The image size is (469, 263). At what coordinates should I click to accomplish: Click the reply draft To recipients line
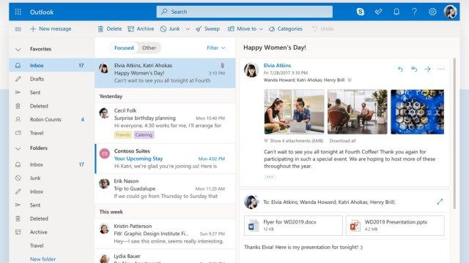coord(329,202)
